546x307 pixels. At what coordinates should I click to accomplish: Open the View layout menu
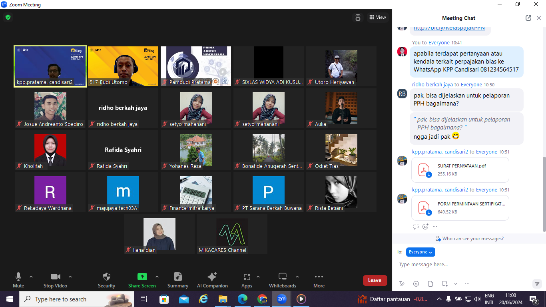(378, 17)
